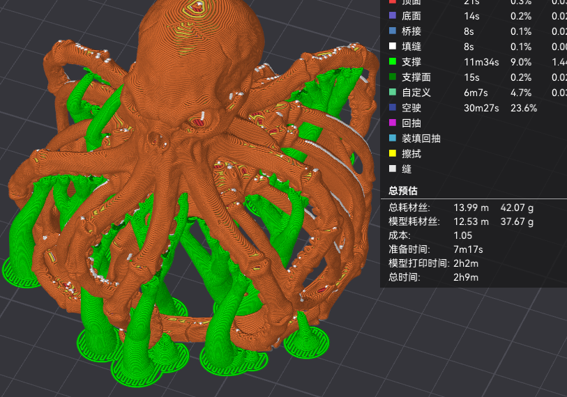Click the 2h9m total time value
The width and height of the screenshot is (567, 397).
click(466, 277)
